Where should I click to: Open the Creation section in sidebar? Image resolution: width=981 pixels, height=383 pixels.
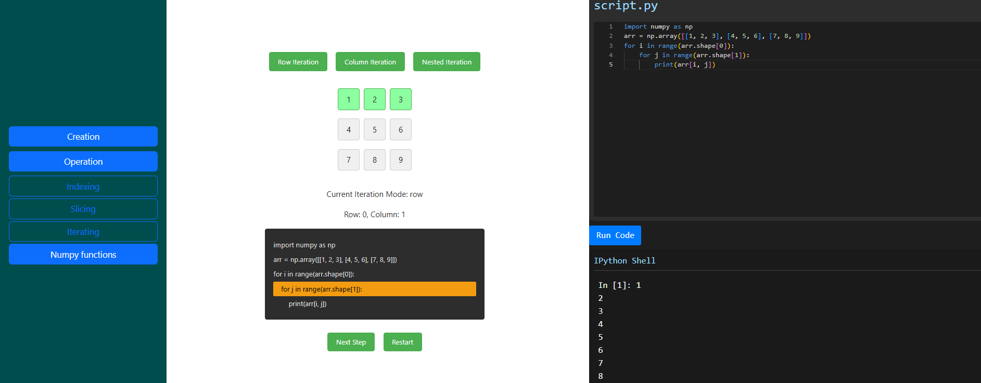[x=83, y=137]
